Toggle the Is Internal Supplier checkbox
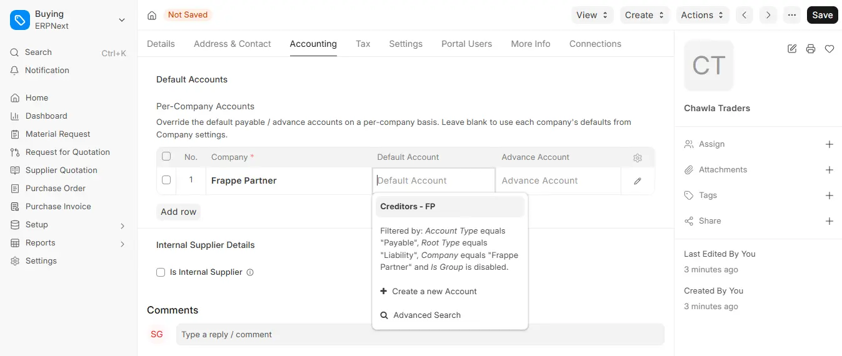Viewport: 842px width, 356px height. (161, 272)
